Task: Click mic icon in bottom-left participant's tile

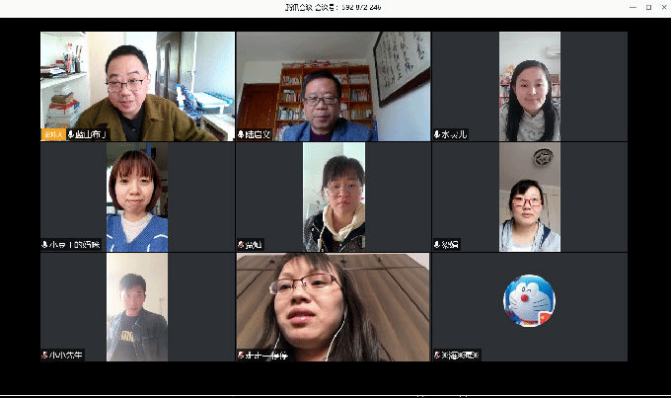Action: (45, 355)
